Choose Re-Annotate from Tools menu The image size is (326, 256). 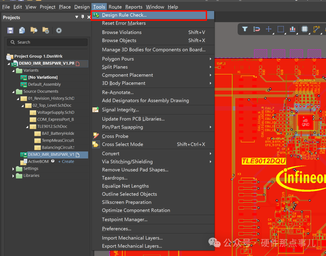[153, 92]
